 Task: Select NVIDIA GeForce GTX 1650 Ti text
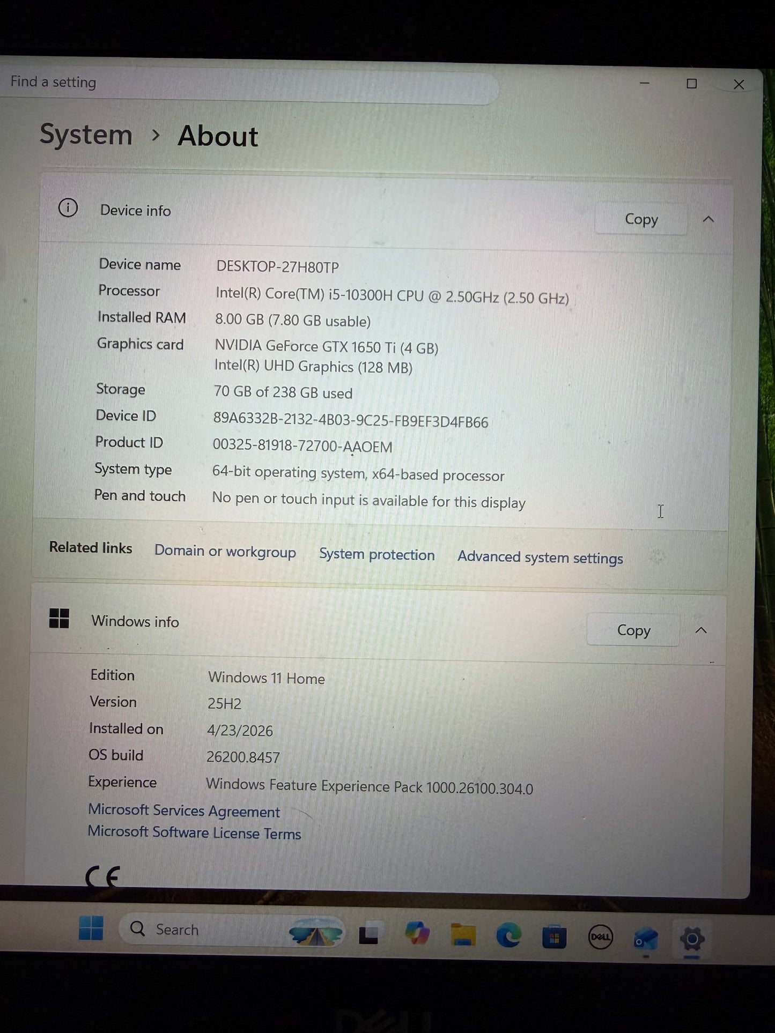click(x=327, y=347)
